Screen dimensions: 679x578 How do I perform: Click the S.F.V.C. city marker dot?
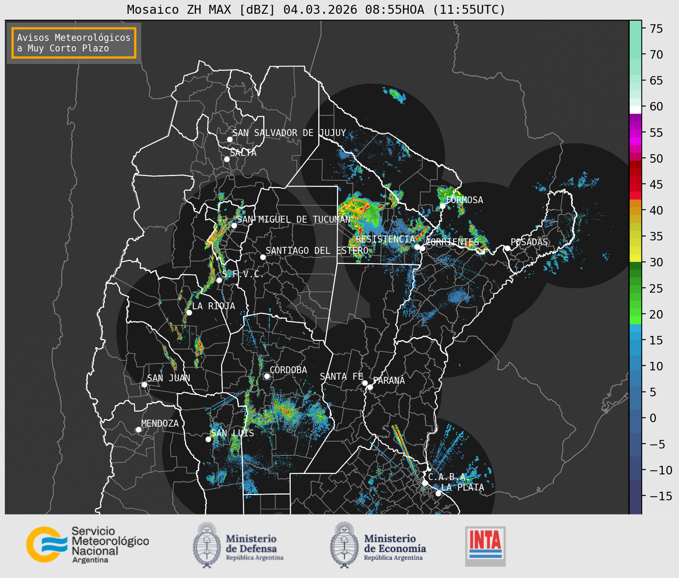pyautogui.click(x=219, y=280)
